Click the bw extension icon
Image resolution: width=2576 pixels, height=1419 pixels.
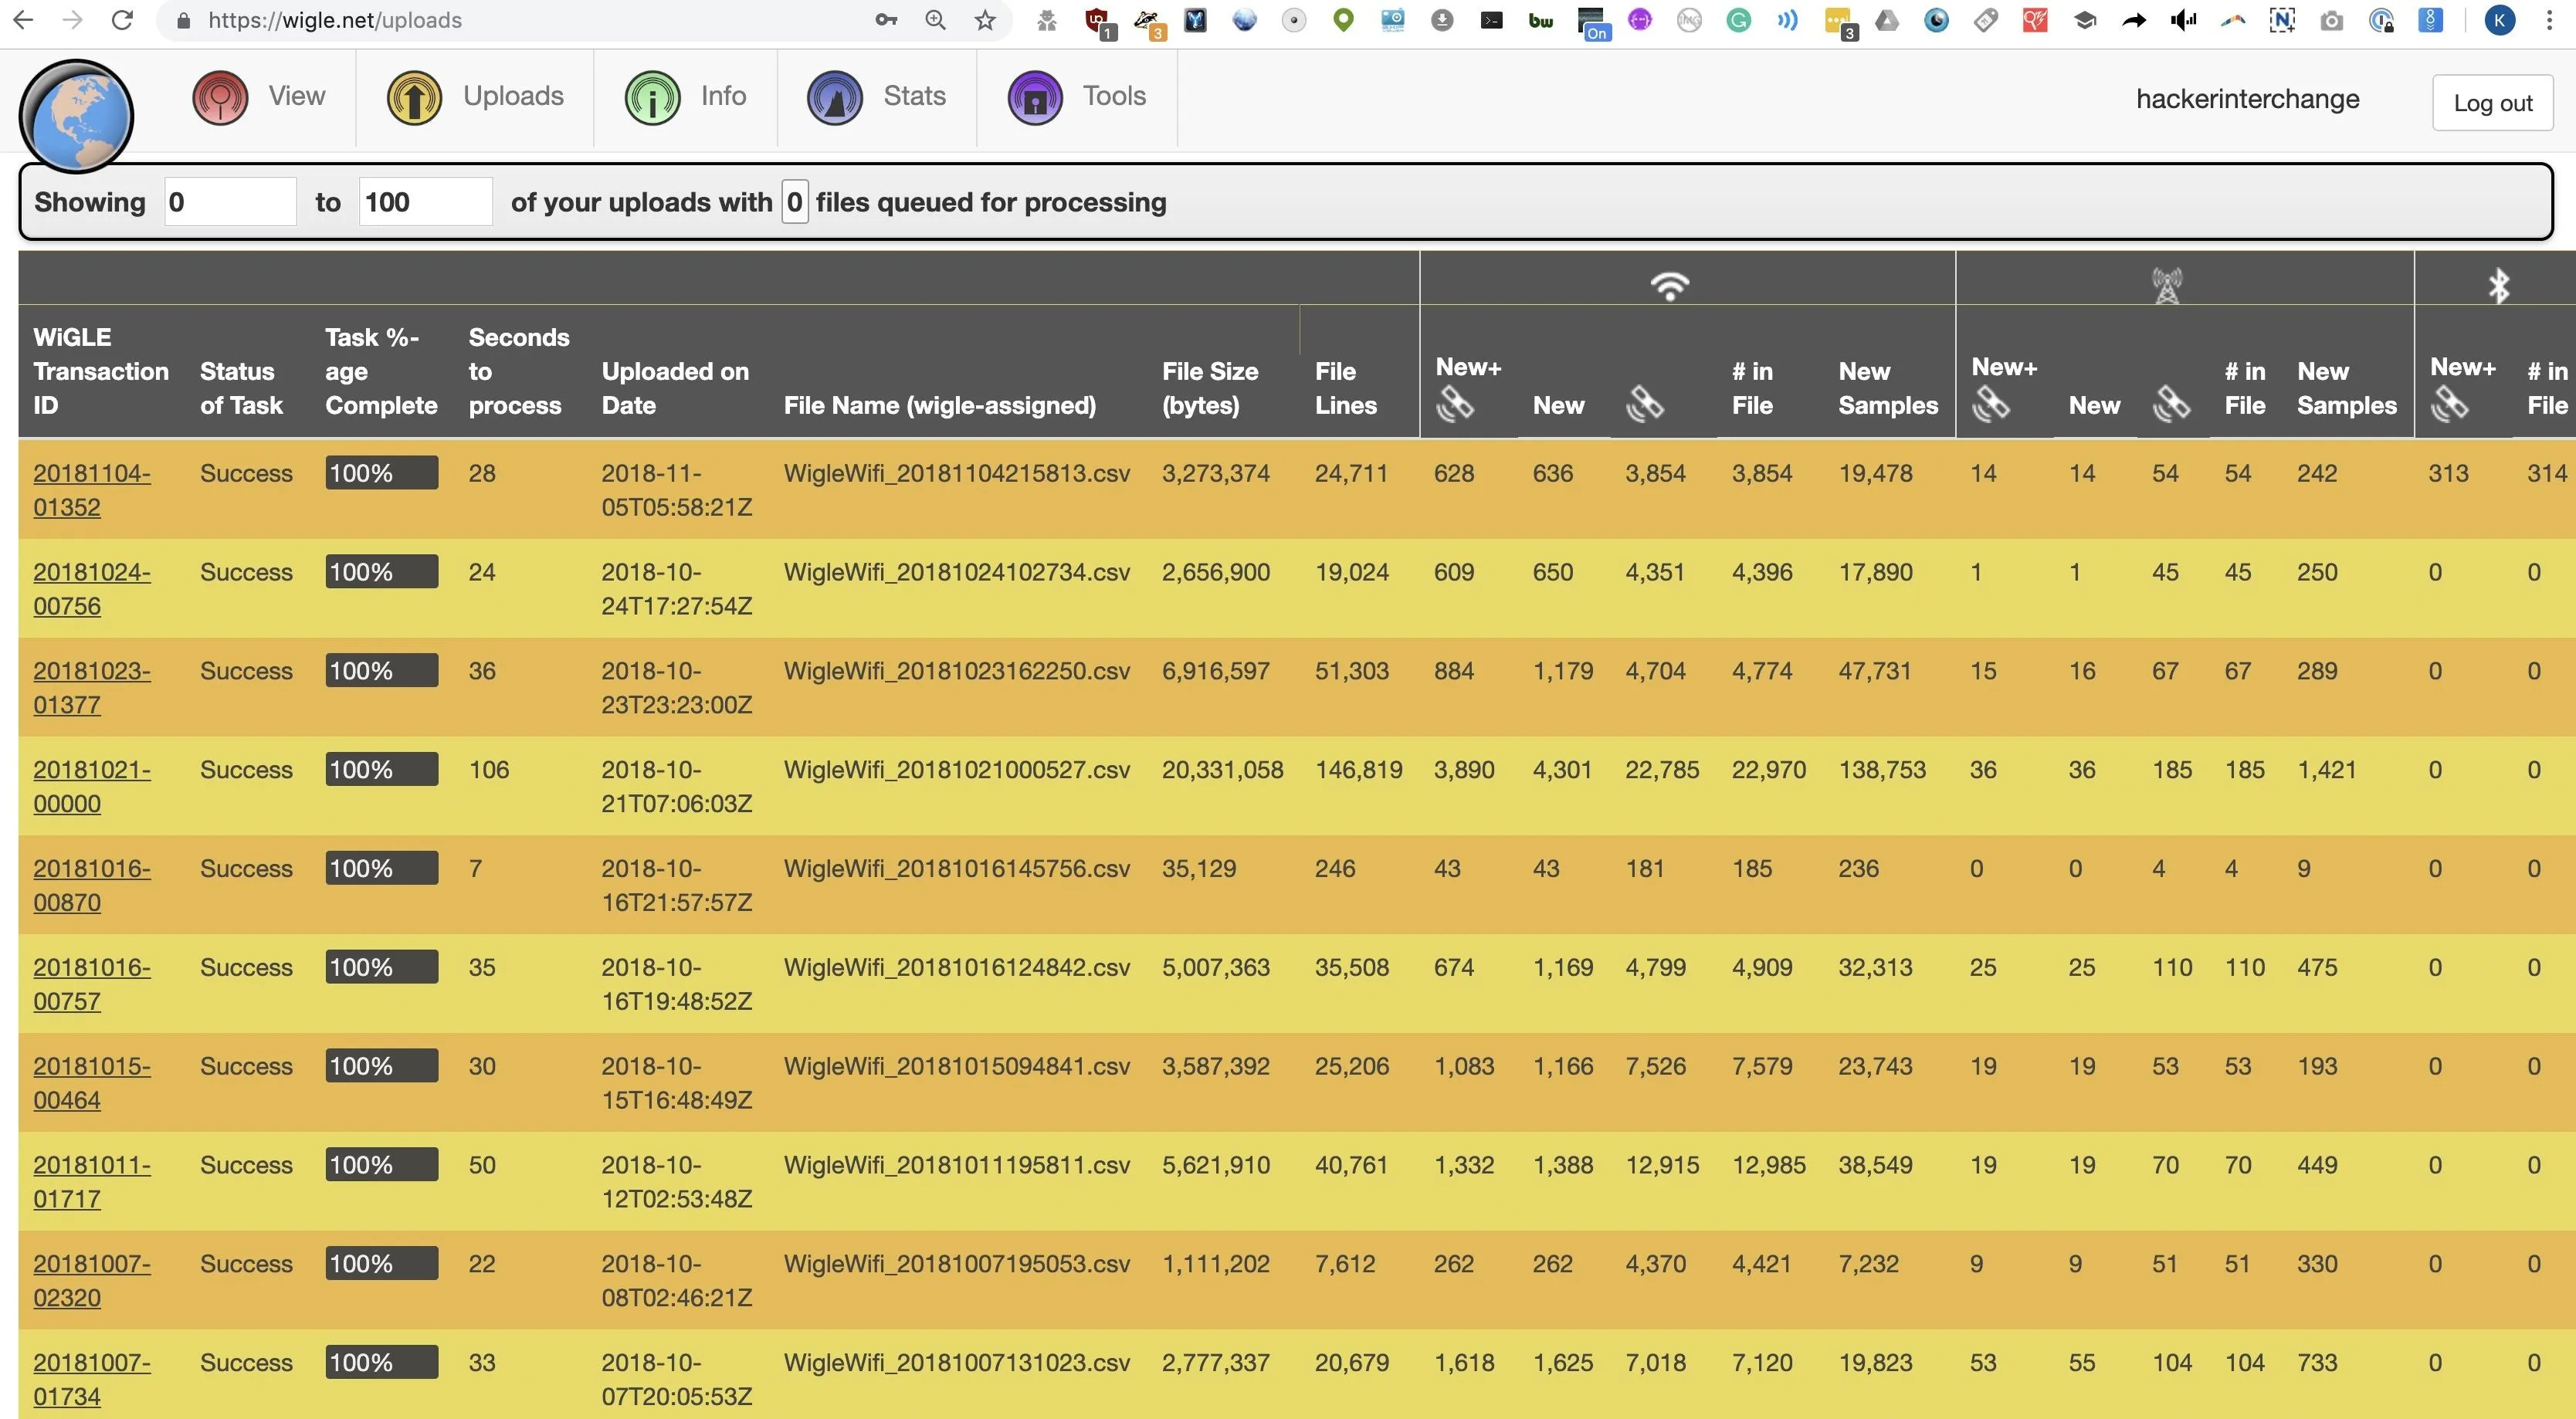point(1541,20)
